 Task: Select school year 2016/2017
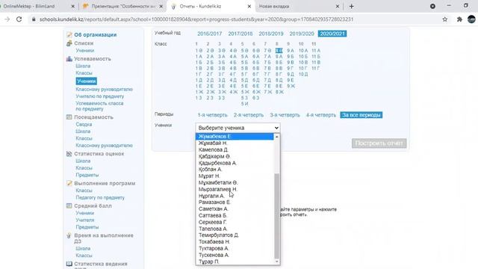coord(209,34)
